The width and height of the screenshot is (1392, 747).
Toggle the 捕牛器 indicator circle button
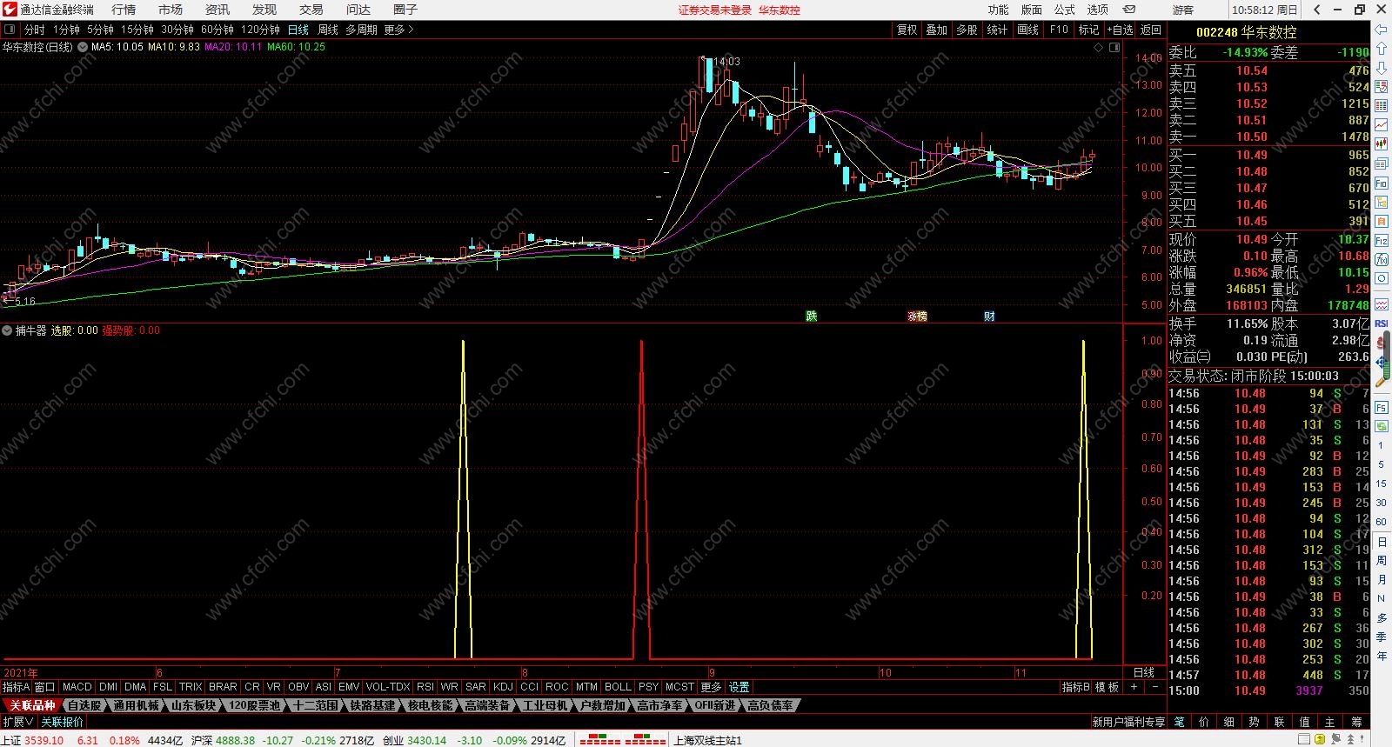click(x=7, y=330)
